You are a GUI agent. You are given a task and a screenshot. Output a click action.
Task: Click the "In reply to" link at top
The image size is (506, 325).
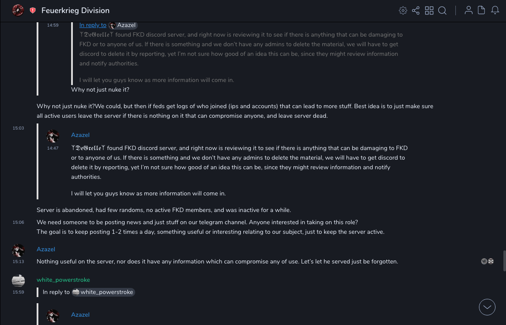click(x=92, y=25)
